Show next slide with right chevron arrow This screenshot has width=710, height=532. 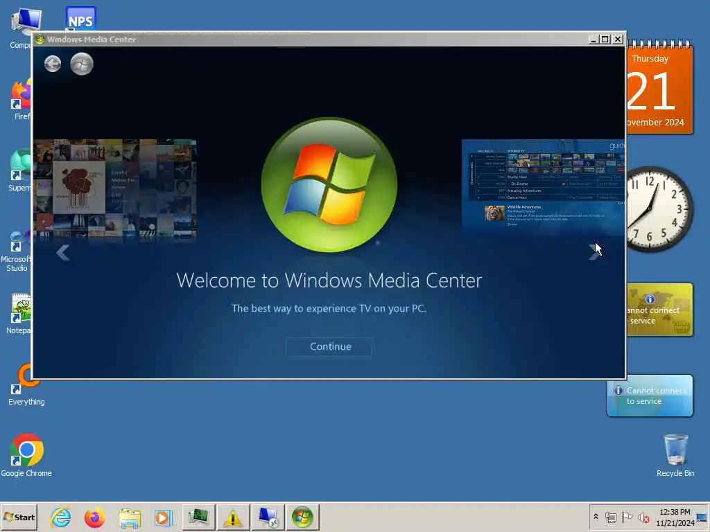coord(594,252)
